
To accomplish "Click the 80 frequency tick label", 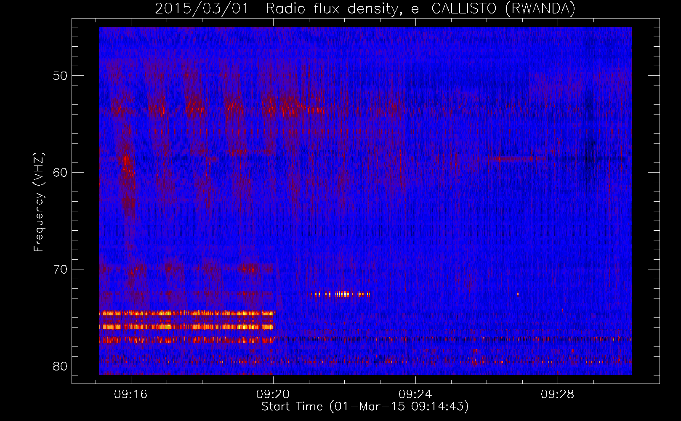I will [60, 366].
